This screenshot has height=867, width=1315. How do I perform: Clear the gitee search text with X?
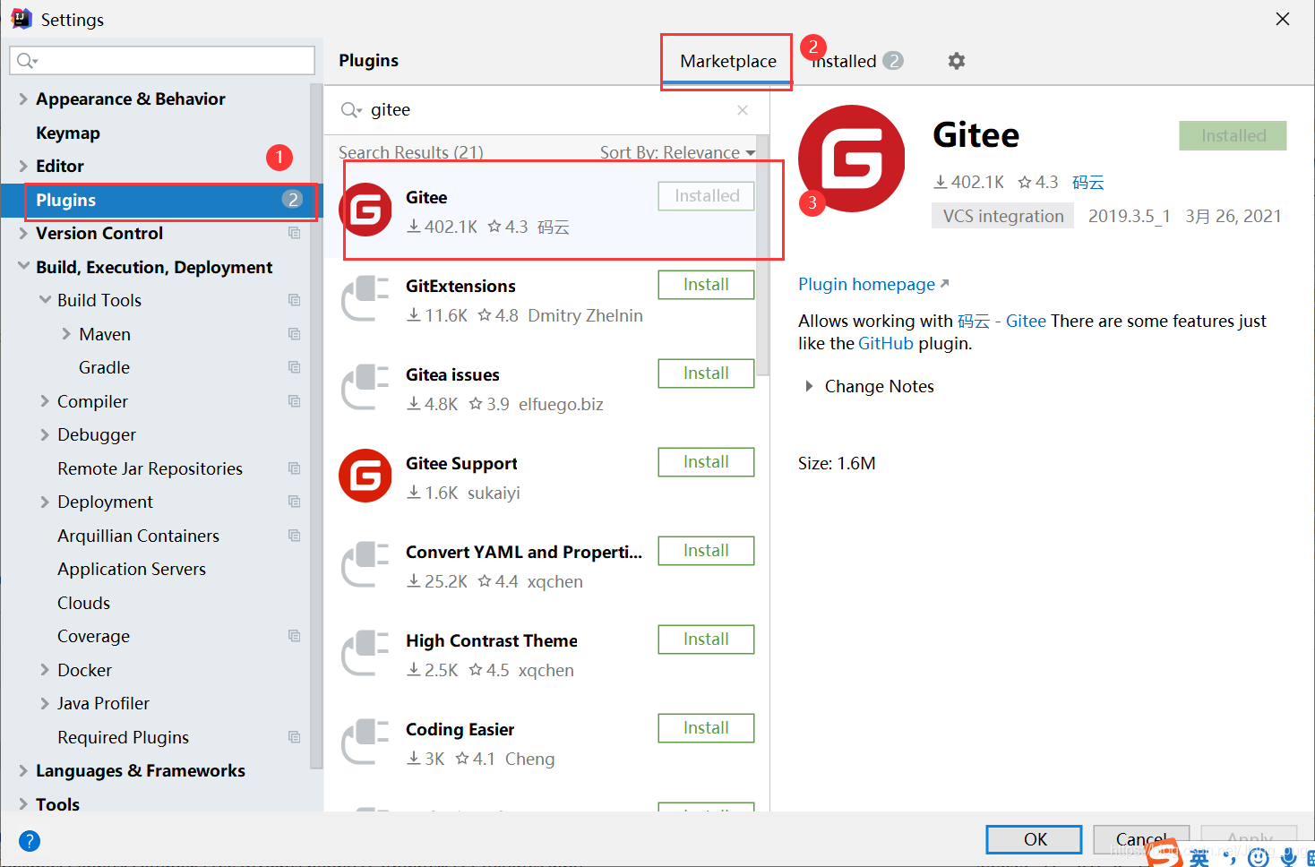(743, 110)
